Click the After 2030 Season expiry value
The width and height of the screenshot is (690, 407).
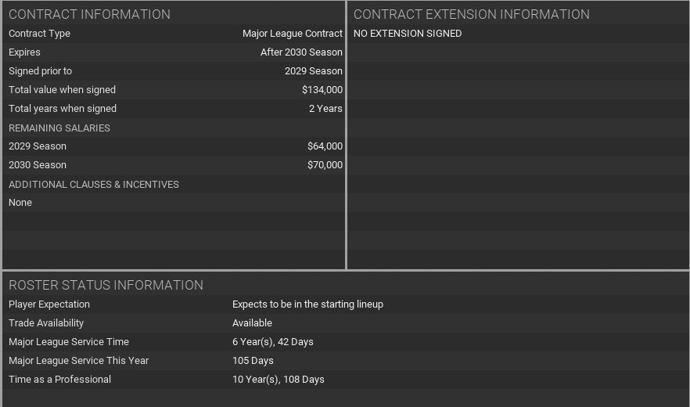click(301, 52)
